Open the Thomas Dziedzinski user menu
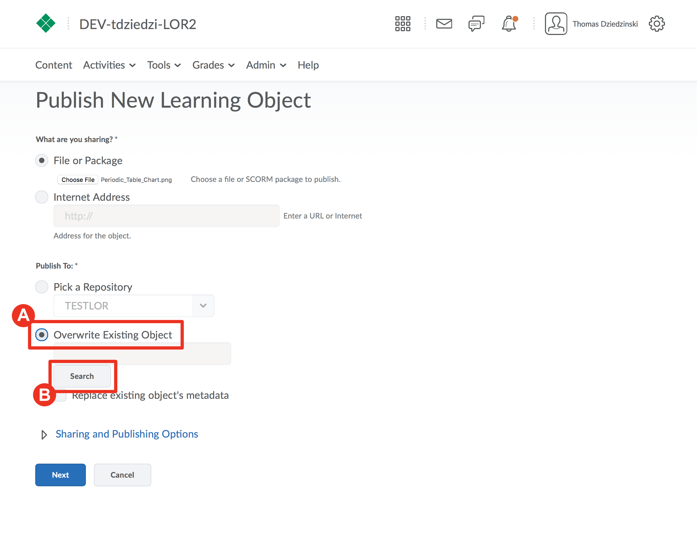This screenshot has width=697, height=539. click(x=605, y=24)
